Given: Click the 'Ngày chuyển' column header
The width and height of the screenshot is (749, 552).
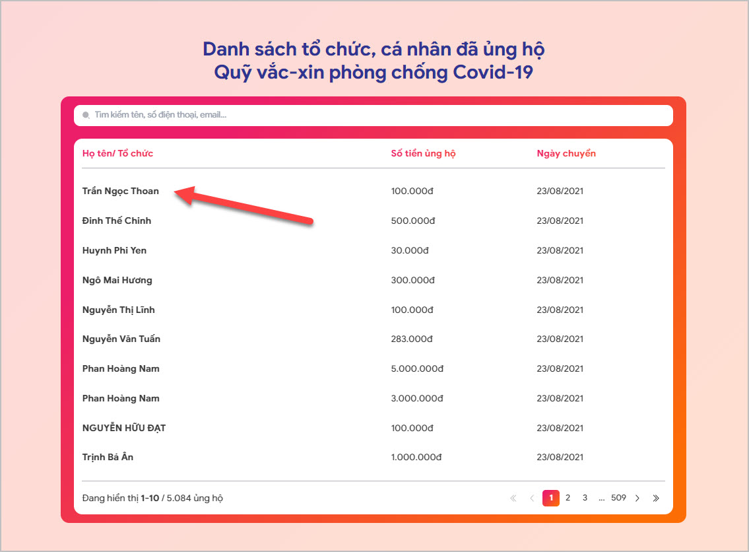Looking at the screenshot, I should 566,153.
